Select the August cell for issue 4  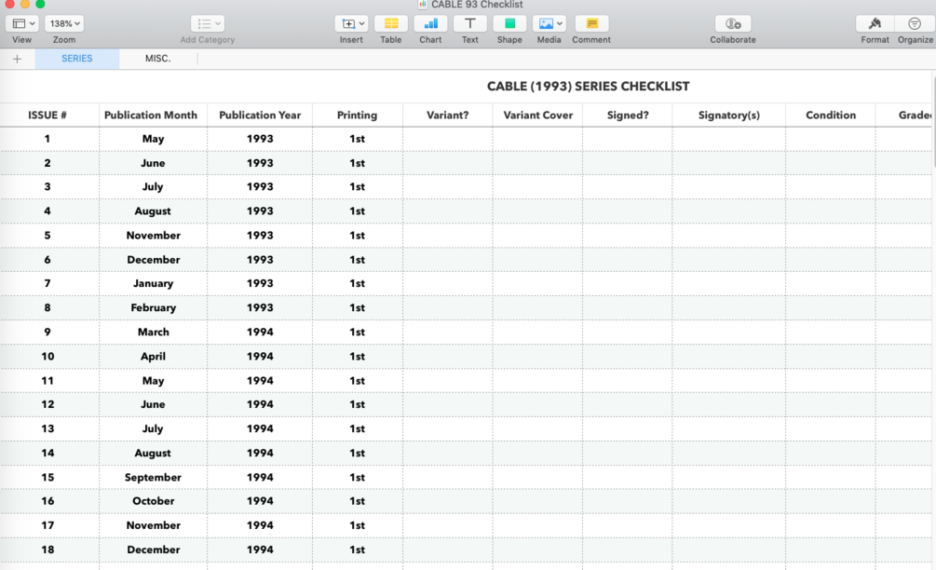[153, 211]
